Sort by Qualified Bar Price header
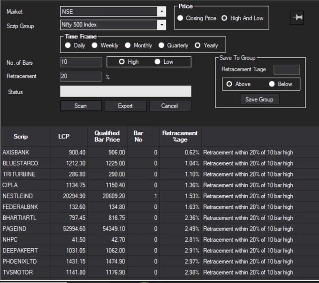Image resolution: width=319 pixels, height=283 pixels. pyautogui.click(x=107, y=137)
